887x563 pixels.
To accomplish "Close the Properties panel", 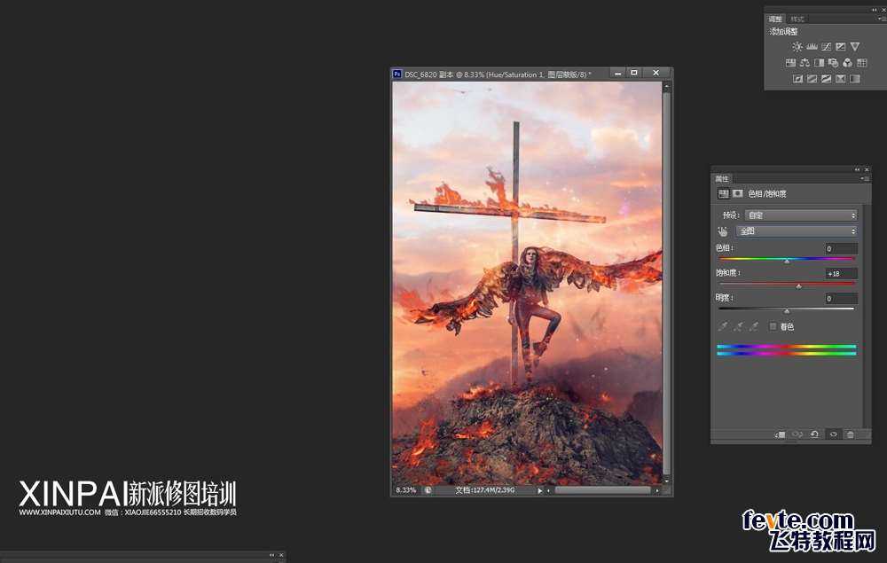I will pyautogui.click(x=867, y=169).
